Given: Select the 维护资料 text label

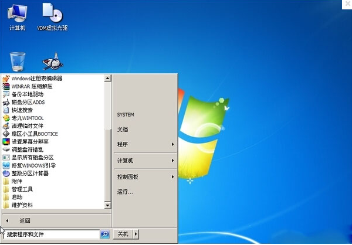Looking at the screenshot, I should coord(22,205).
